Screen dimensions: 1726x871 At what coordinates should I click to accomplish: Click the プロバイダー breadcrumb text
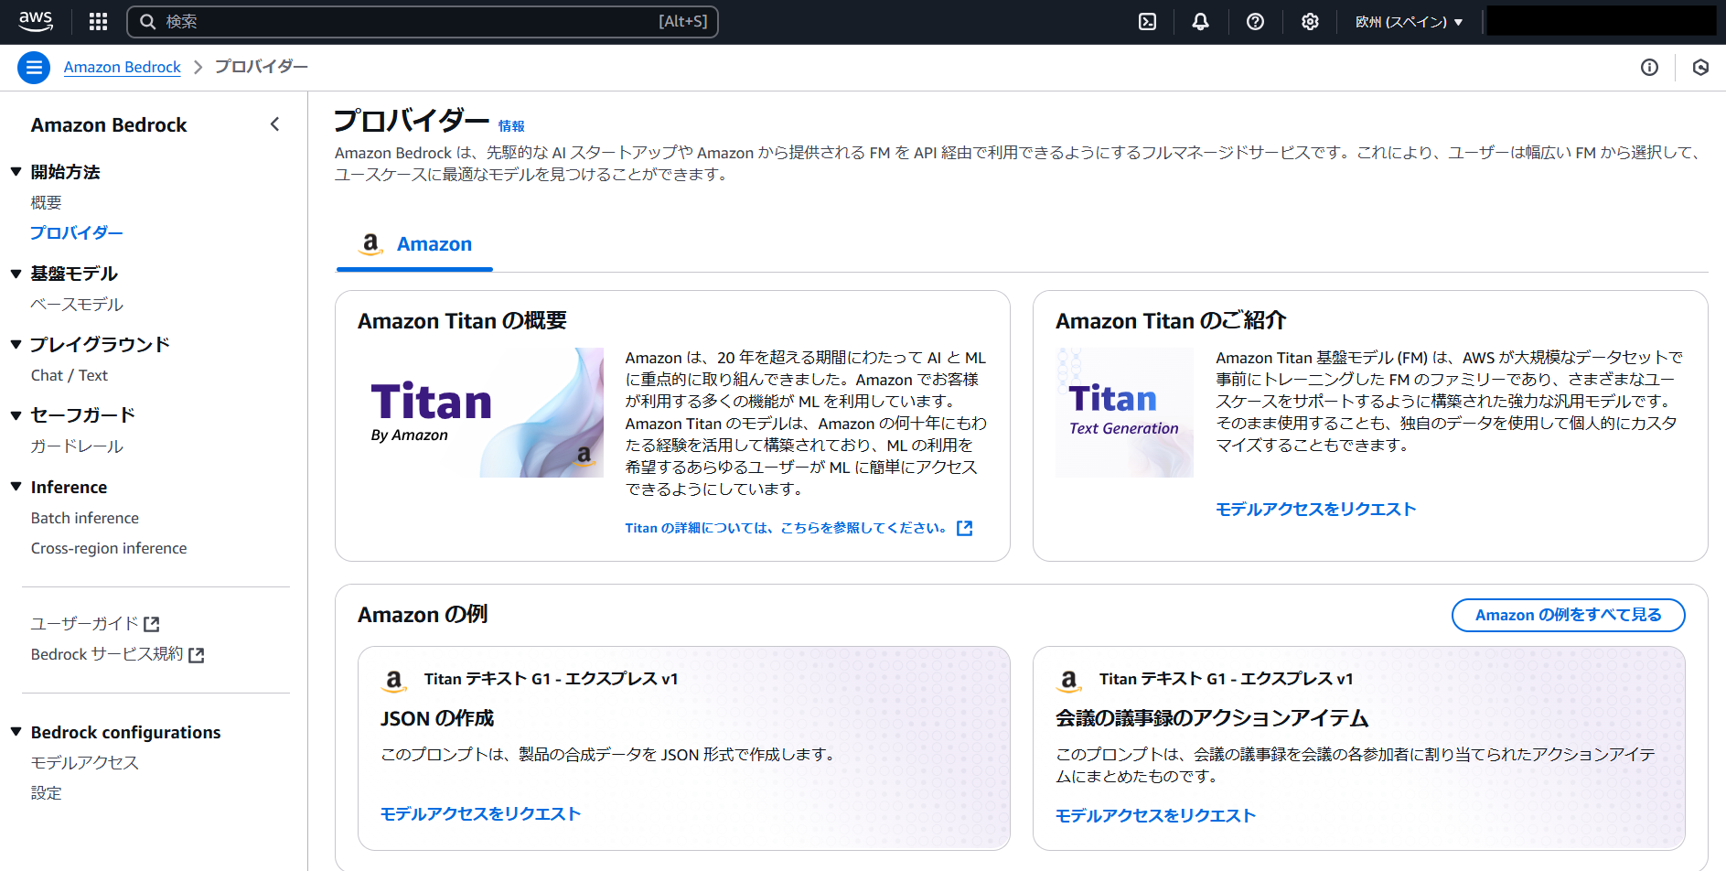(x=262, y=67)
